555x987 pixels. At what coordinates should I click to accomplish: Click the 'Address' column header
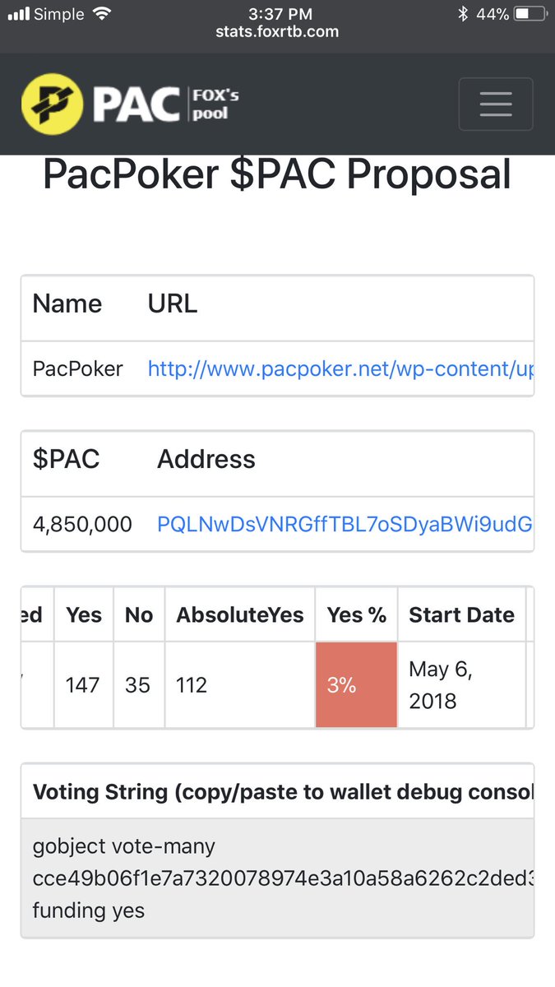tap(206, 459)
